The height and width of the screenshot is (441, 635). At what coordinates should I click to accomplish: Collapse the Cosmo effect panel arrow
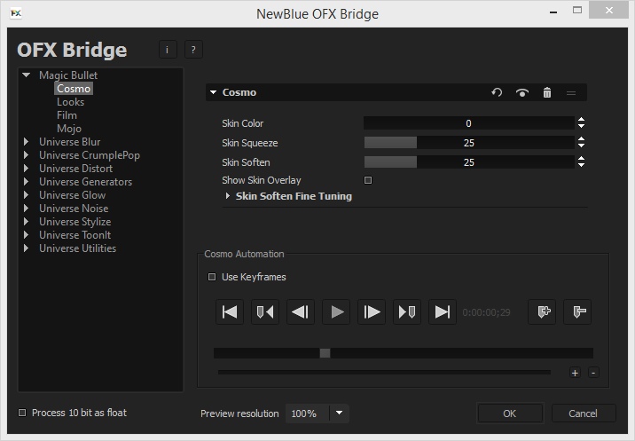214,93
